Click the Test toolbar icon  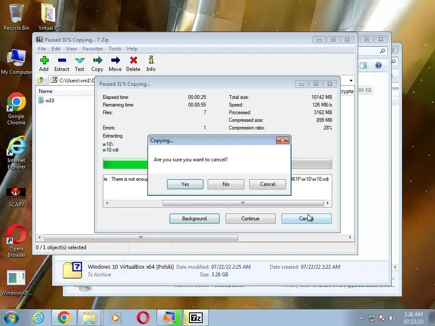[x=79, y=64]
